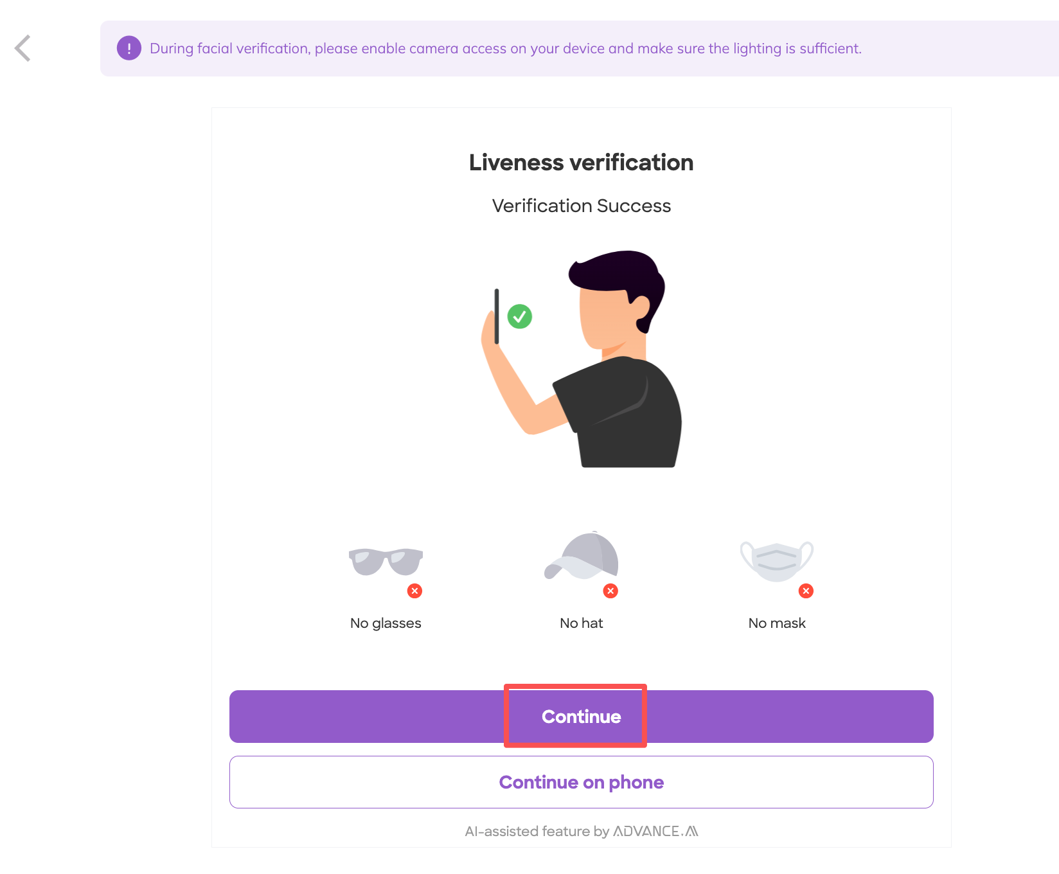
Task: Click the Liveness verification heading
Action: tap(581, 163)
